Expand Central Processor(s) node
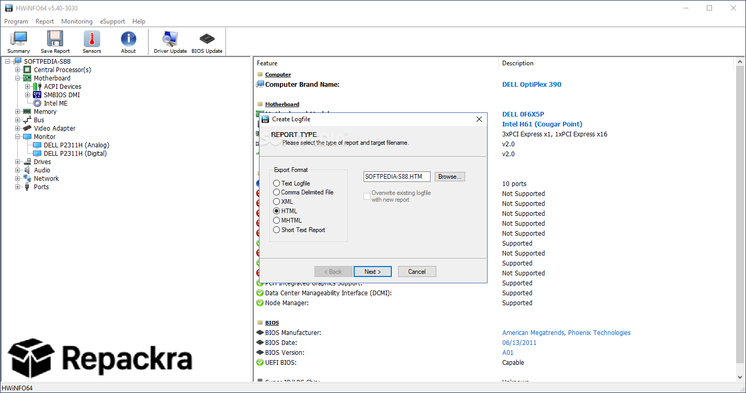 click(x=18, y=70)
